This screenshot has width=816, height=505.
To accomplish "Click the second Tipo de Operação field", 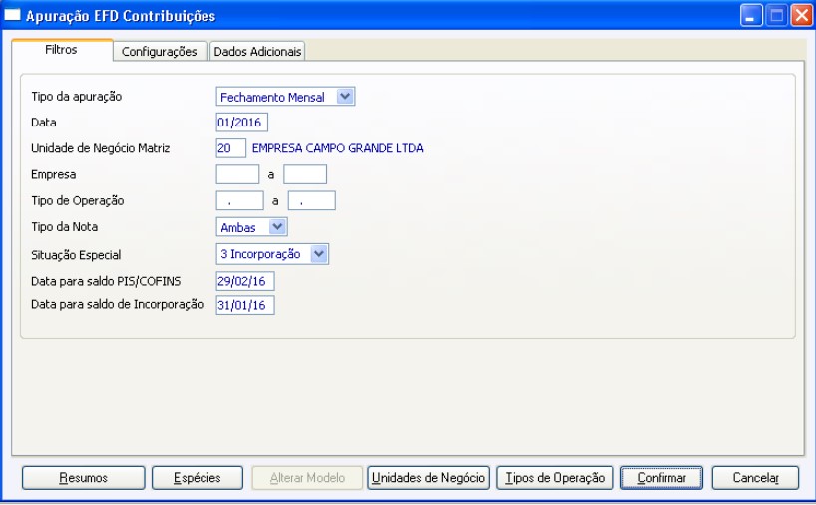I will coord(312,200).
